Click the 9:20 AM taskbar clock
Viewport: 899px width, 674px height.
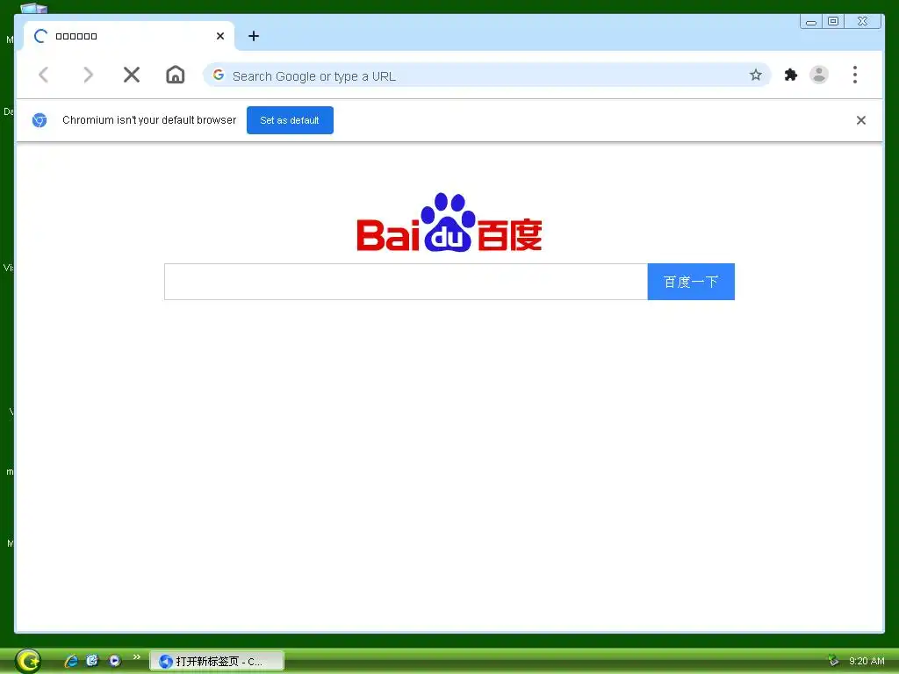point(867,661)
